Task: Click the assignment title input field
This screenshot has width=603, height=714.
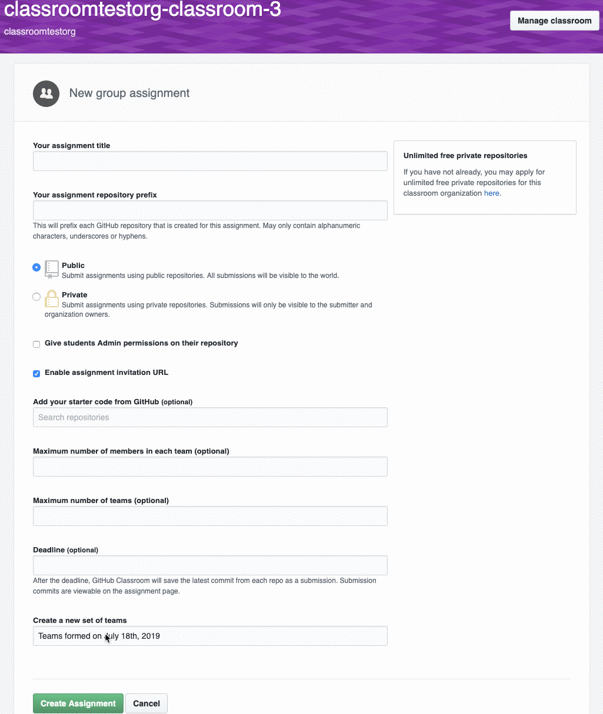Action: coord(210,161)
